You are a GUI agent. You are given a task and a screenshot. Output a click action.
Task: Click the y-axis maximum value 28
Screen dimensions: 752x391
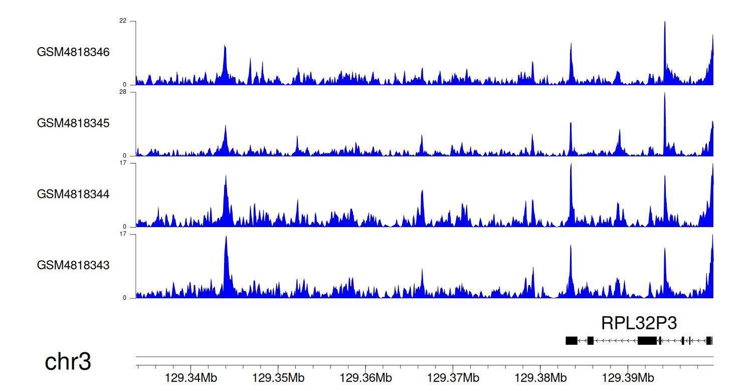123,92
